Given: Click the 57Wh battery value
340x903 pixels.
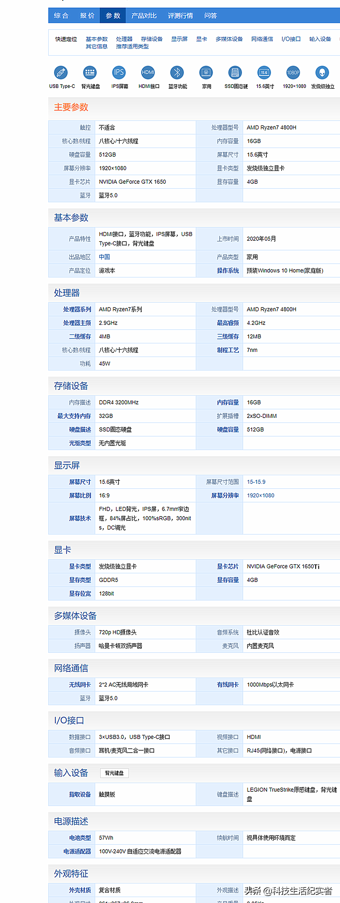Looking at the screenshot, I should click(106, 838).
